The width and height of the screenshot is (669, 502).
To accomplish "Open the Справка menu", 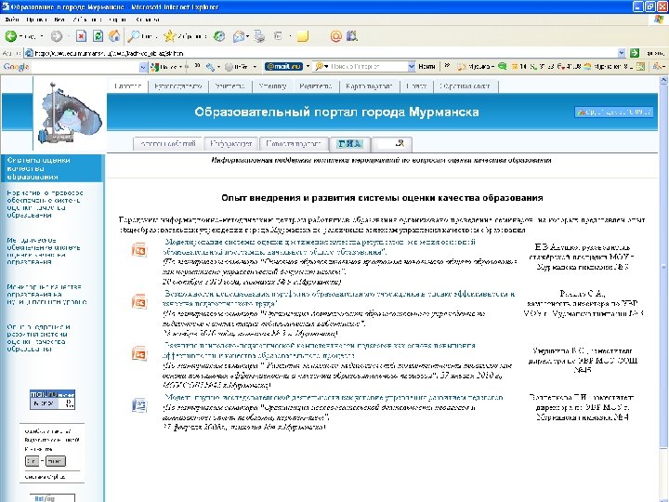I will (x=147, y=20).
